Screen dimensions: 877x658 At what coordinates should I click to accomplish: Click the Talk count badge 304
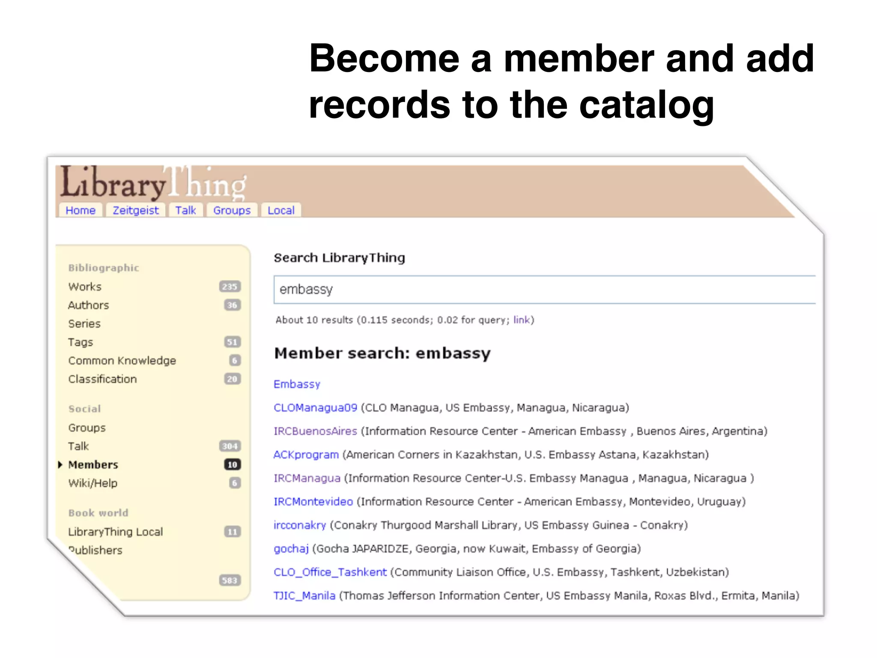230,446
